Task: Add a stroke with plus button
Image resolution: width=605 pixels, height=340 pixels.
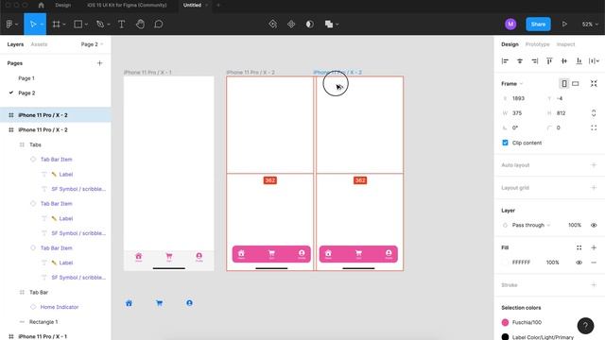Action: tap(594, 285)
